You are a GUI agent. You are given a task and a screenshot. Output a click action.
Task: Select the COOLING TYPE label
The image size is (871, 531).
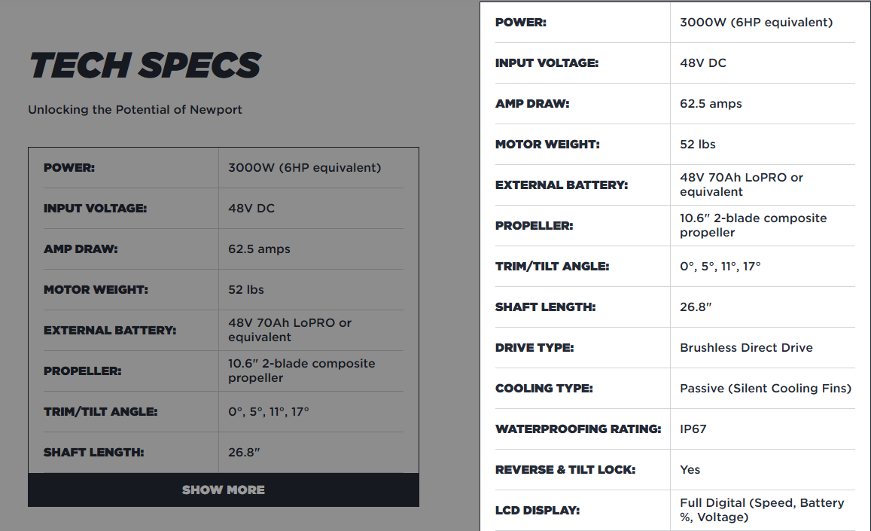(x=544, y=389)
